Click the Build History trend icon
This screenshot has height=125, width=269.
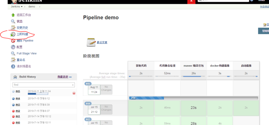pos(15,77)
